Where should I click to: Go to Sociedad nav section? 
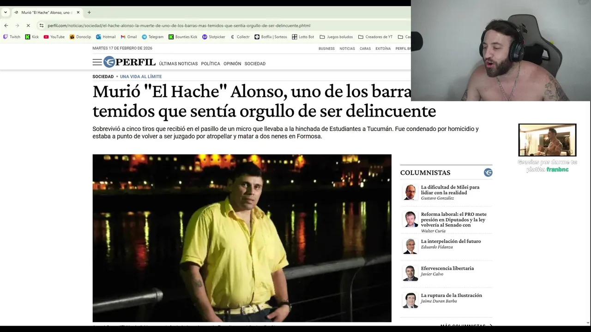click(255, 64)
